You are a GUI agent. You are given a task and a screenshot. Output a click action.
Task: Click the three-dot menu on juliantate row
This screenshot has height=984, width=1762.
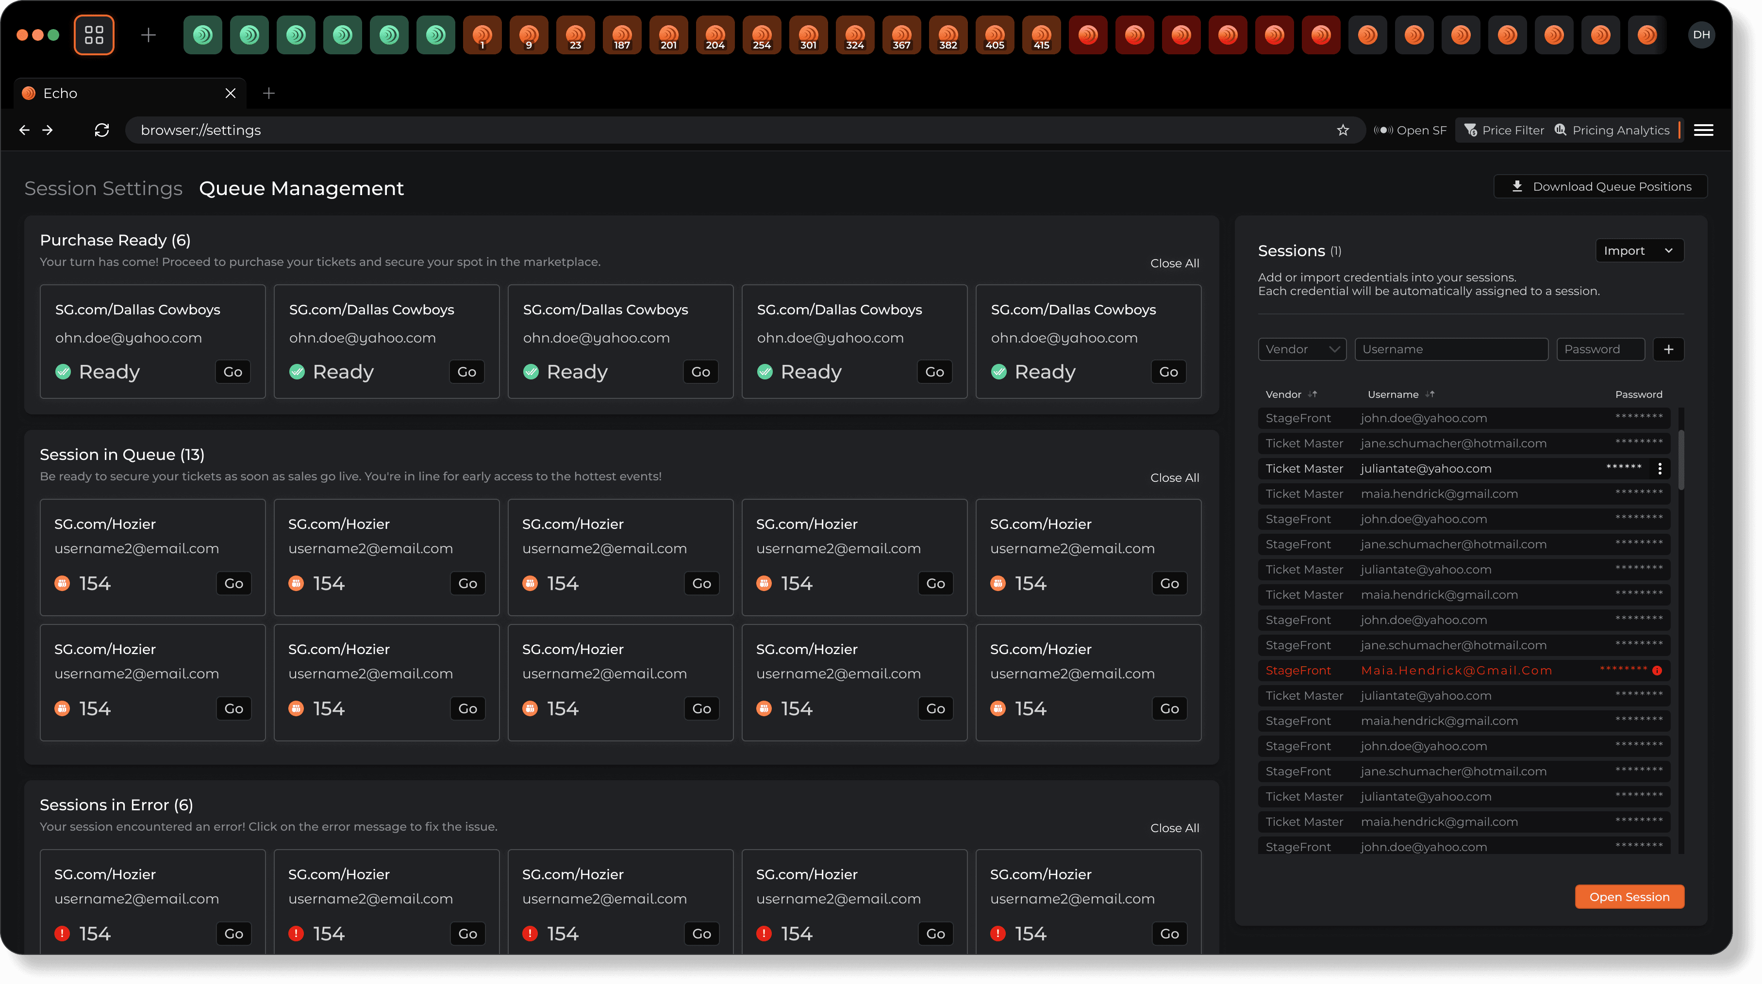pyautogui.click(x=1660, y=468)
